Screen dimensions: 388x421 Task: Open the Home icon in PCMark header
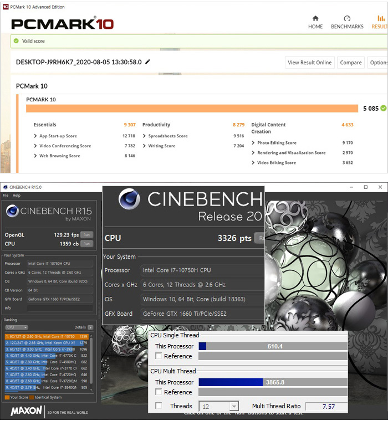315,19
